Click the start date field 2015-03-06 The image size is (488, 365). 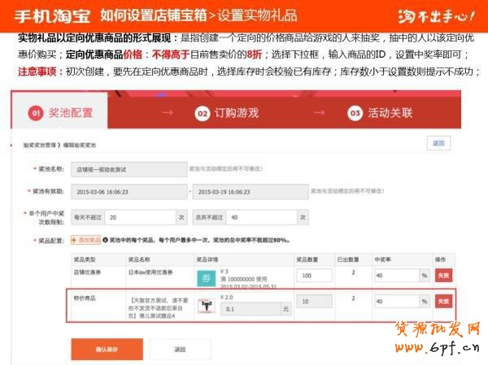[x=129, y=192]
